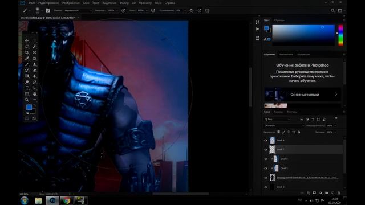Toggle Quick Mask mode
Image resolution: width=365 pixels, height=205 pixels.
pyautogui.click(x=27, y=118)
